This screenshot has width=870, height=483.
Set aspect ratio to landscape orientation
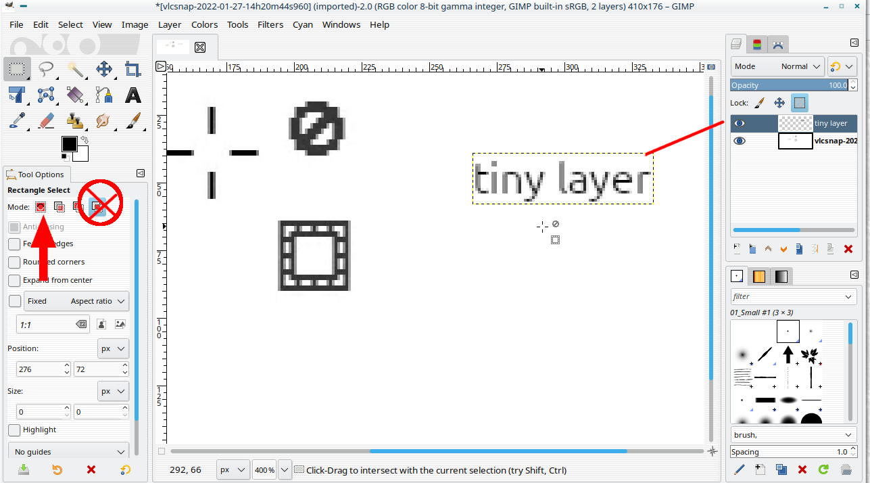tap(120, 325)
